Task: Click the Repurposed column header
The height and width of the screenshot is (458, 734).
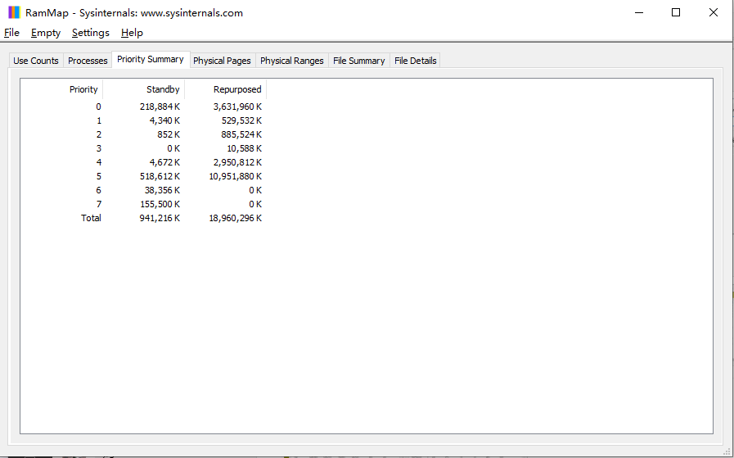Action: coord(237,89)
